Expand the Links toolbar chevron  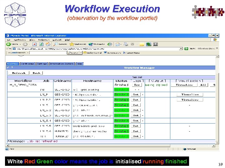point(217,49)
